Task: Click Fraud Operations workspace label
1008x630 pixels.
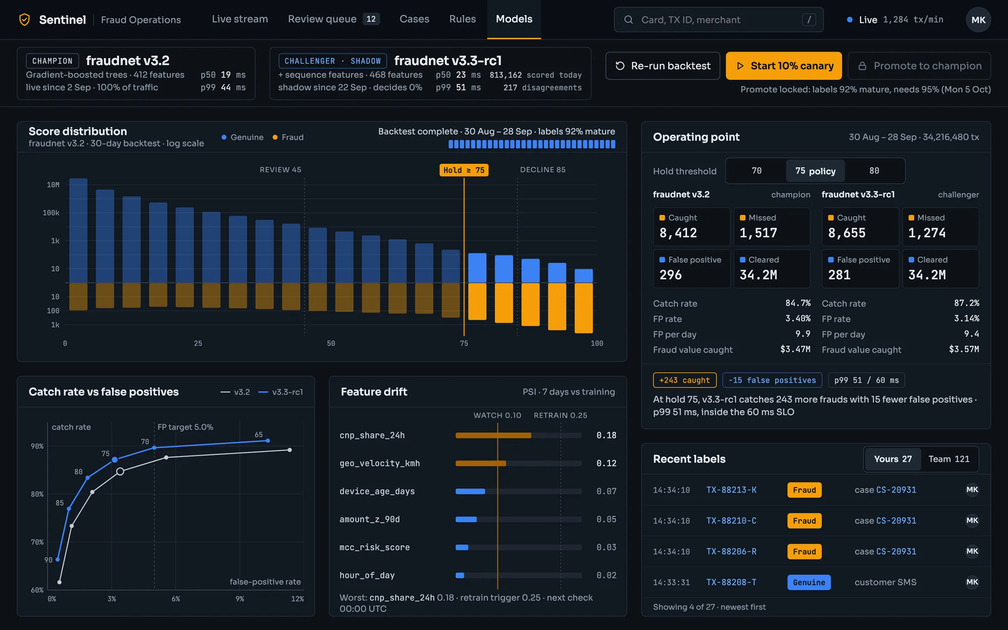Action: [x=141, y=20]
